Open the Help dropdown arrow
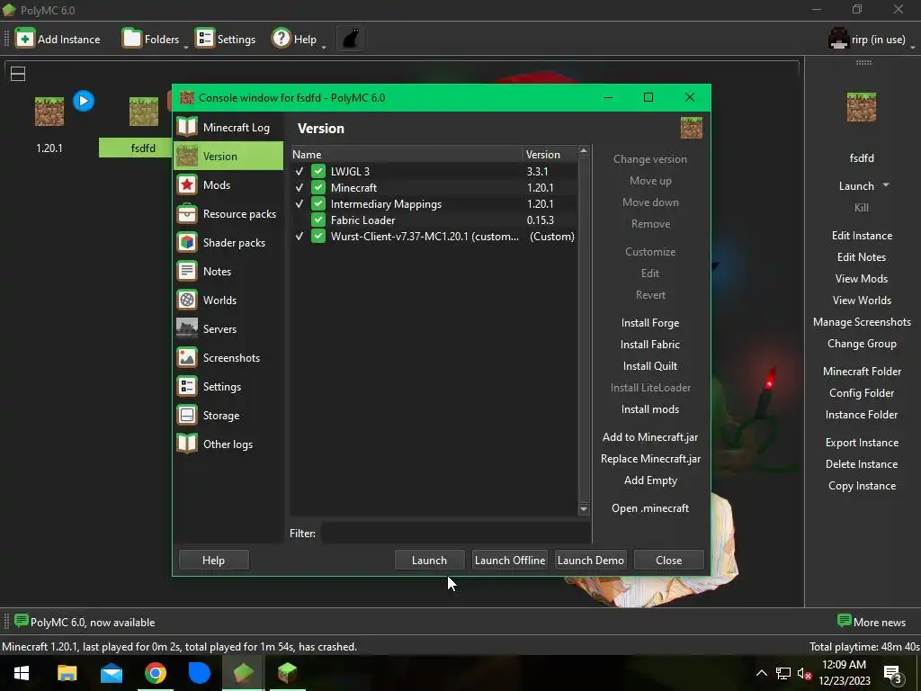Image resolution: width=921 pixels, height=691 pixels. point(324,47)
